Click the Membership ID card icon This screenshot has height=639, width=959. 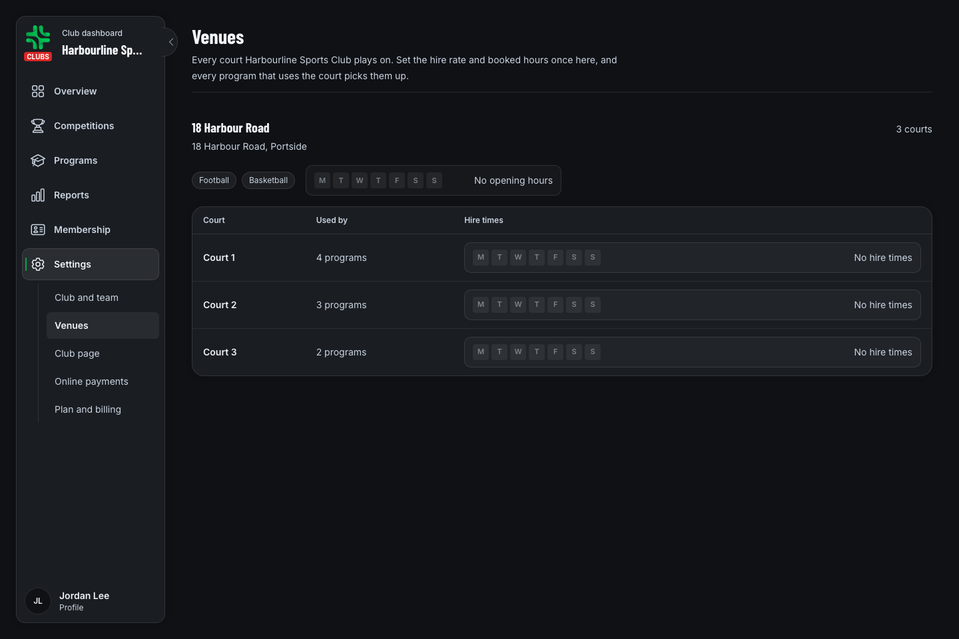[x=38, y=230]
